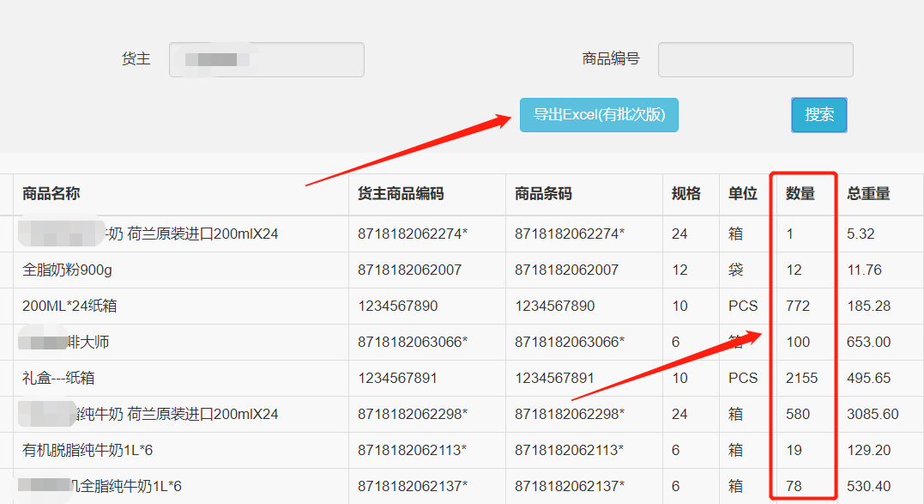
Task: Select total weight value 653.00
Action: (x=868, y=342)
